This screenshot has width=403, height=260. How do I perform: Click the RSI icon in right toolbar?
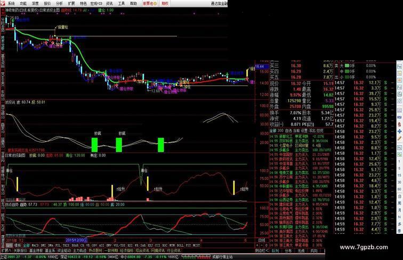pos(400,117)
